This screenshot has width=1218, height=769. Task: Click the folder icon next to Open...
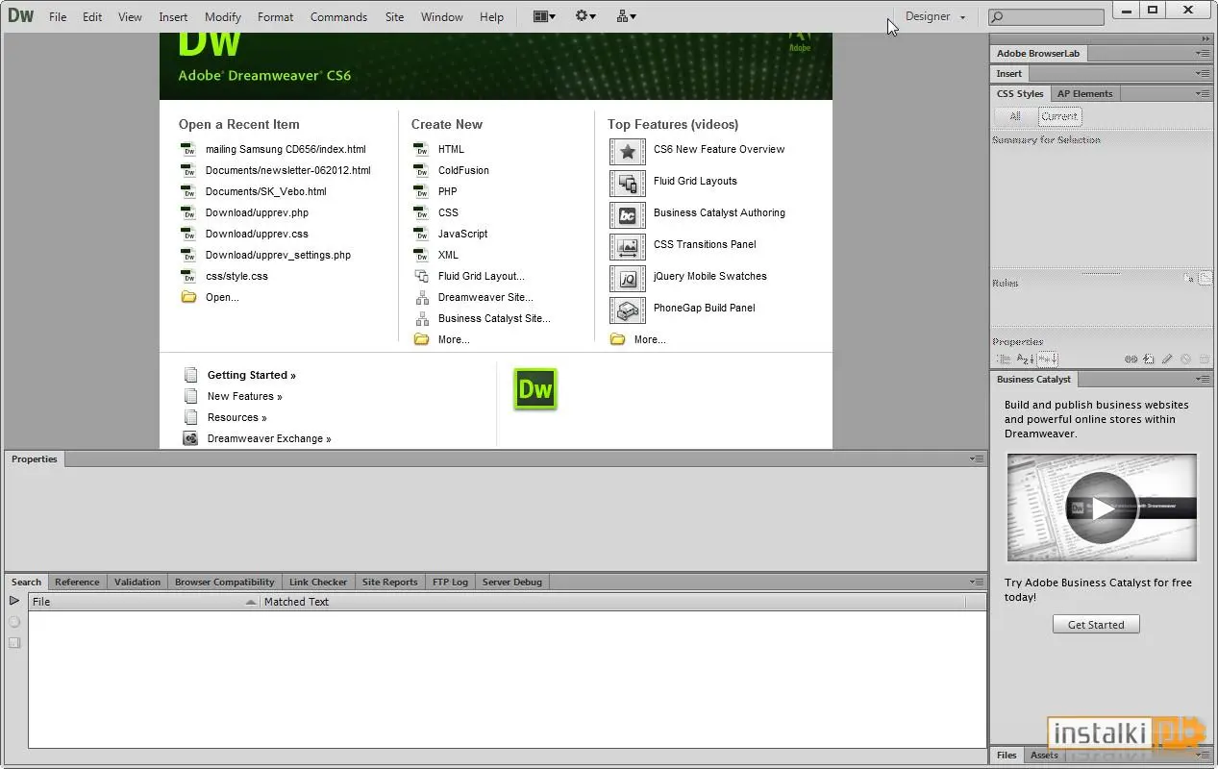coord(188,297)
